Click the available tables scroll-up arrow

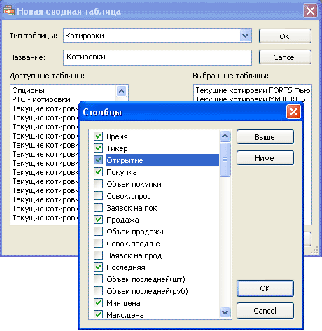121,91
